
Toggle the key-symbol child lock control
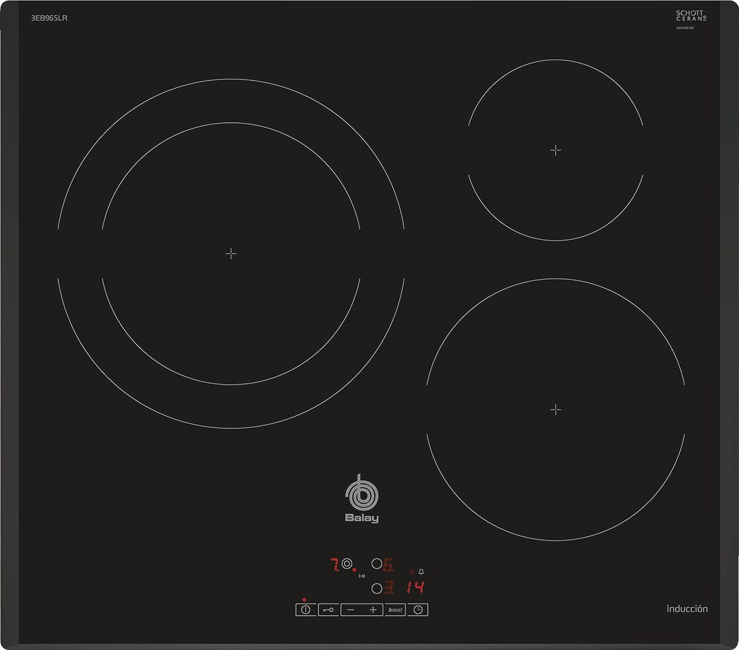[328, 610]
